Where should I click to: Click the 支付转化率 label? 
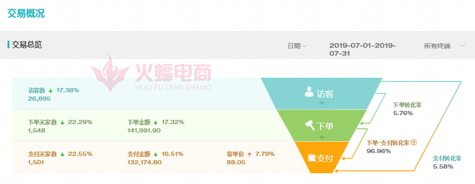(447, 158)
